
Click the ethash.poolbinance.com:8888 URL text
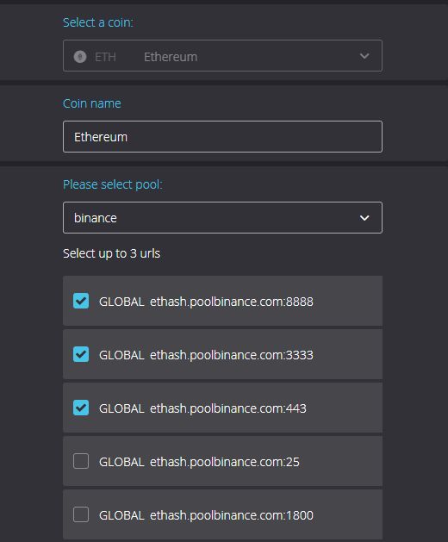(x=232, y=302)
